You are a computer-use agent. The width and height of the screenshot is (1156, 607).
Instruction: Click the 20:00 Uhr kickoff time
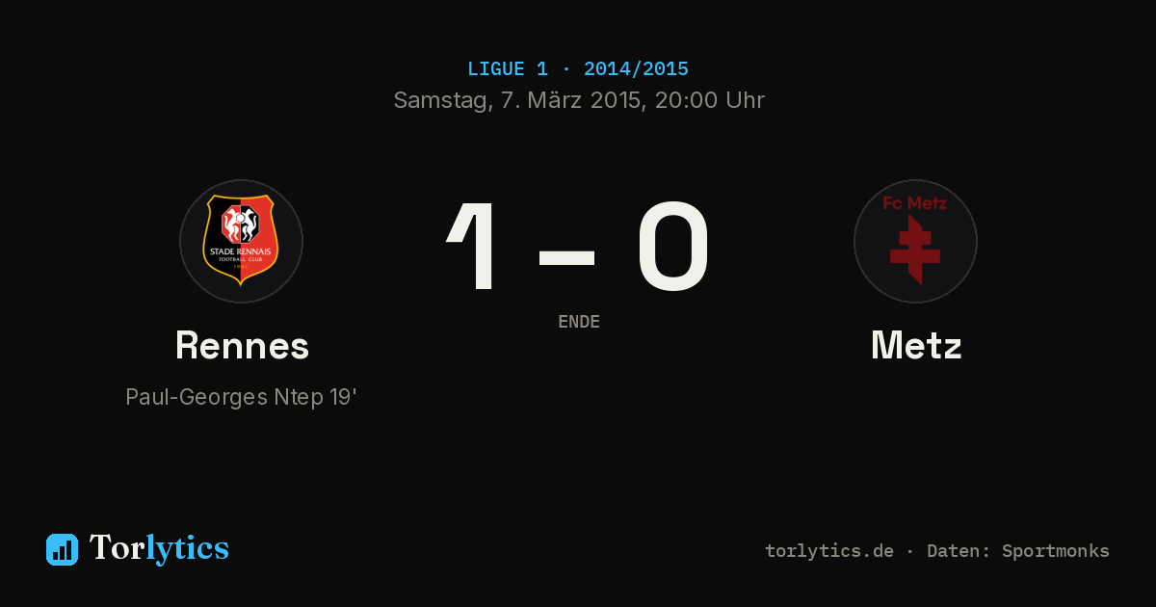[710, 100]
